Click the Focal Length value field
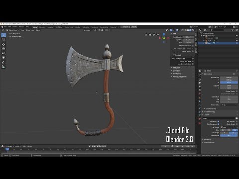 [188, 37]
